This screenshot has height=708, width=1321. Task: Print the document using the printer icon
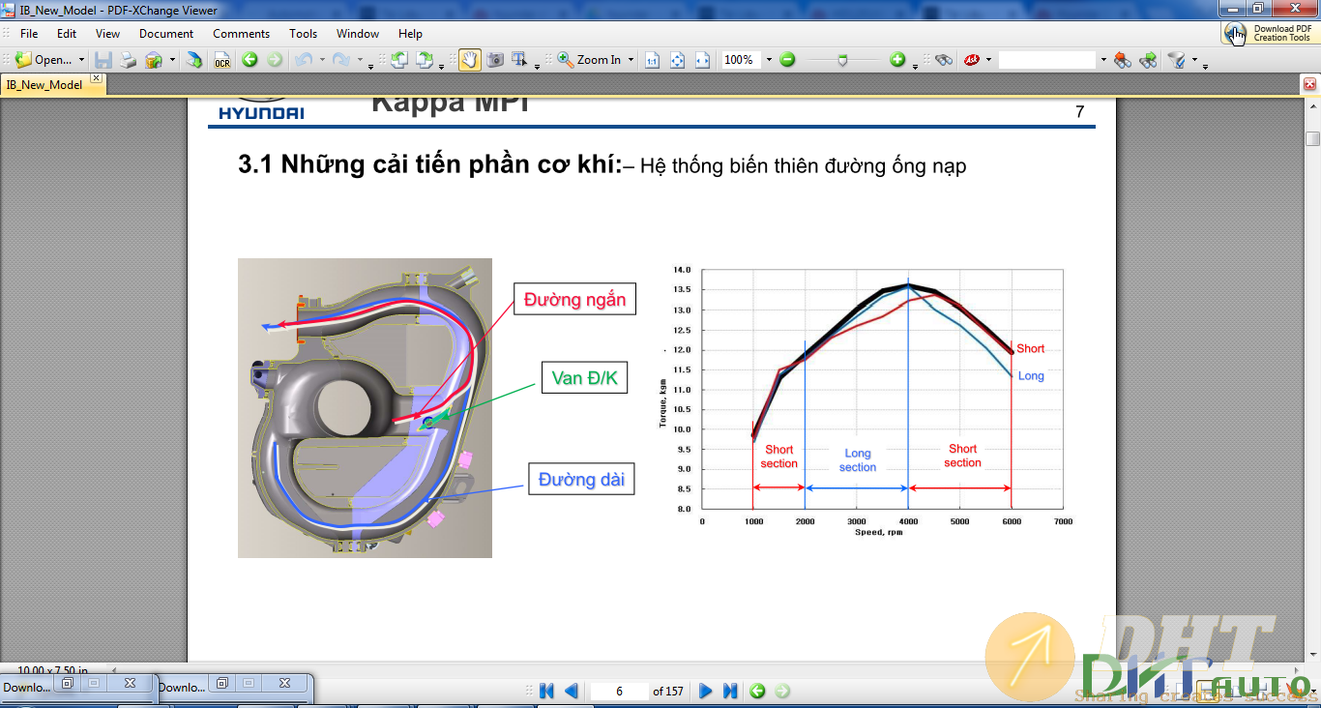128,60
